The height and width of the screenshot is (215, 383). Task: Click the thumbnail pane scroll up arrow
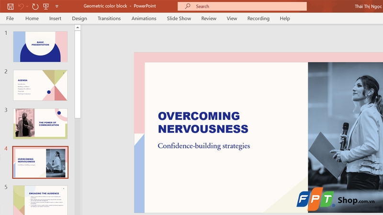coord(78,28)
